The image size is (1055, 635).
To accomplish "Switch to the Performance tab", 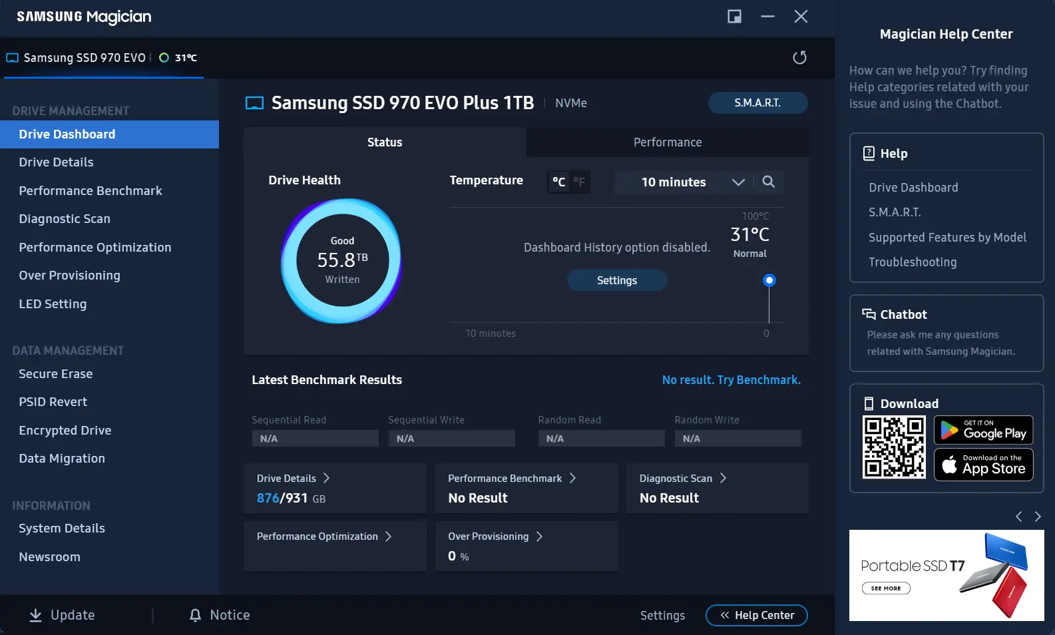I will pyautogui.click(x=668, y=142).
